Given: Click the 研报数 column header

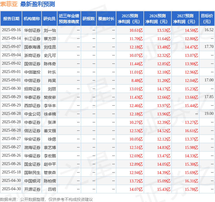Looking at the screenshot, I should [89, 19].
